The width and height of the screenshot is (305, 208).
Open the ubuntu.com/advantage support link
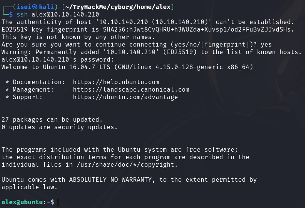(125, 97)
